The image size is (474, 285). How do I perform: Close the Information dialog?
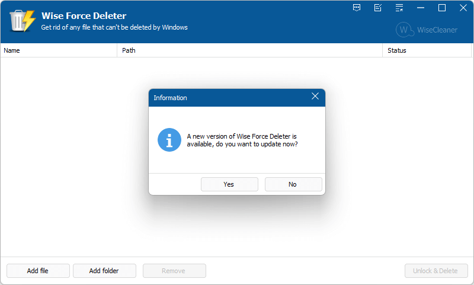[x=315, y=97]
